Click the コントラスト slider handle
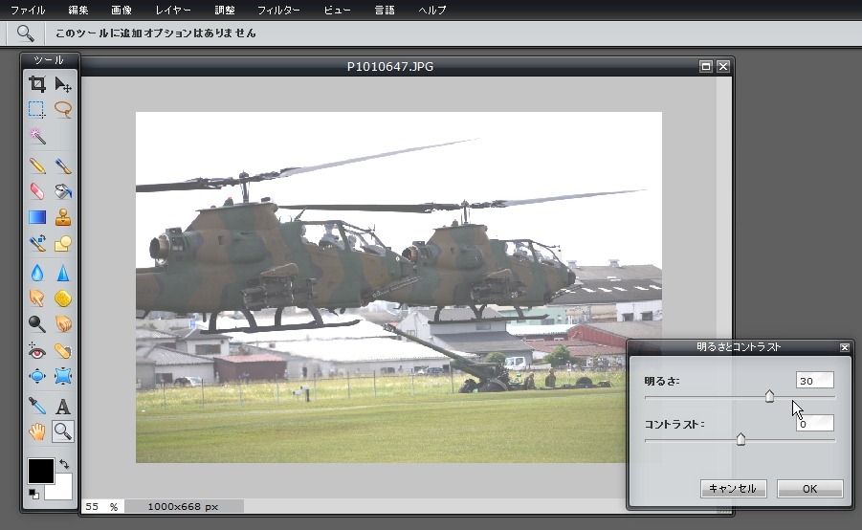 740,439
